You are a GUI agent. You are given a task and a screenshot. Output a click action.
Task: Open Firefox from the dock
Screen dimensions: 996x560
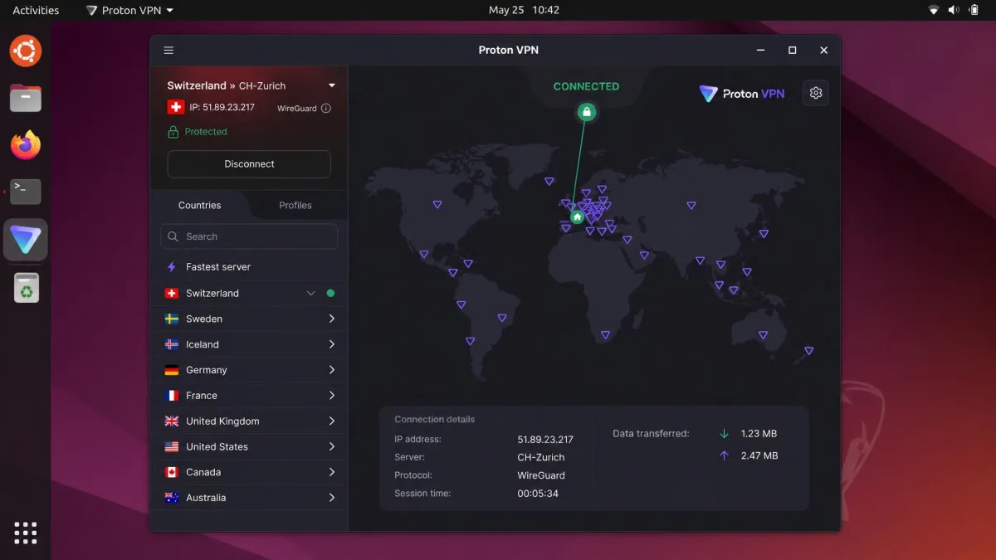coord(26,146)
